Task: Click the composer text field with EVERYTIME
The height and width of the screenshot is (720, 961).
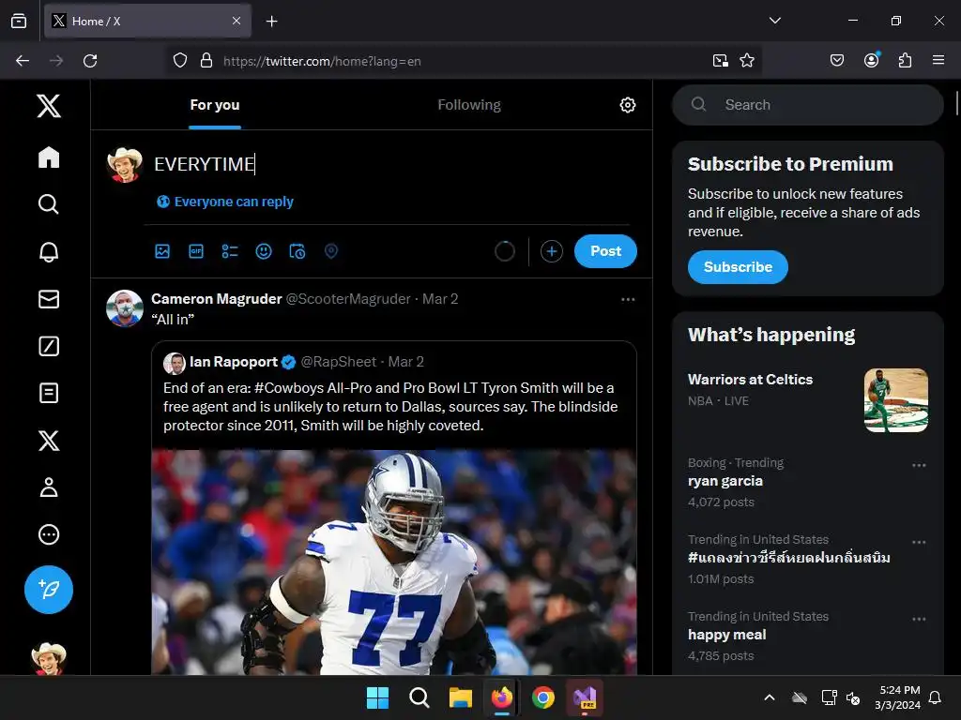Action: (392, 164)
